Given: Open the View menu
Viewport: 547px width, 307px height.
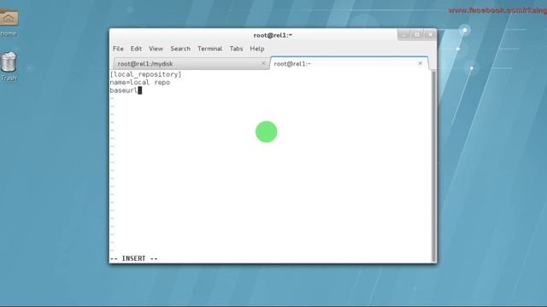Looking at the screenshot, I should 156,49.
